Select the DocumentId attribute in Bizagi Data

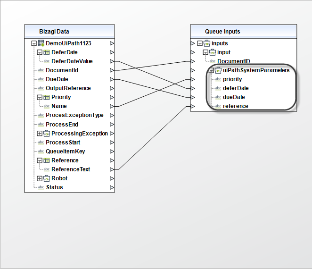coord(62,70)
